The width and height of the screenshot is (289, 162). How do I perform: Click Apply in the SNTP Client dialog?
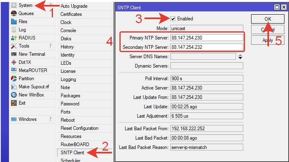(x=268, y=40)
